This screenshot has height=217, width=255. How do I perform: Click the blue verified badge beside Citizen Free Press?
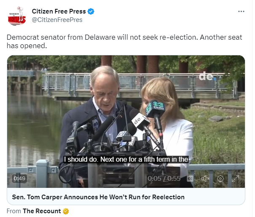(91, 11)
